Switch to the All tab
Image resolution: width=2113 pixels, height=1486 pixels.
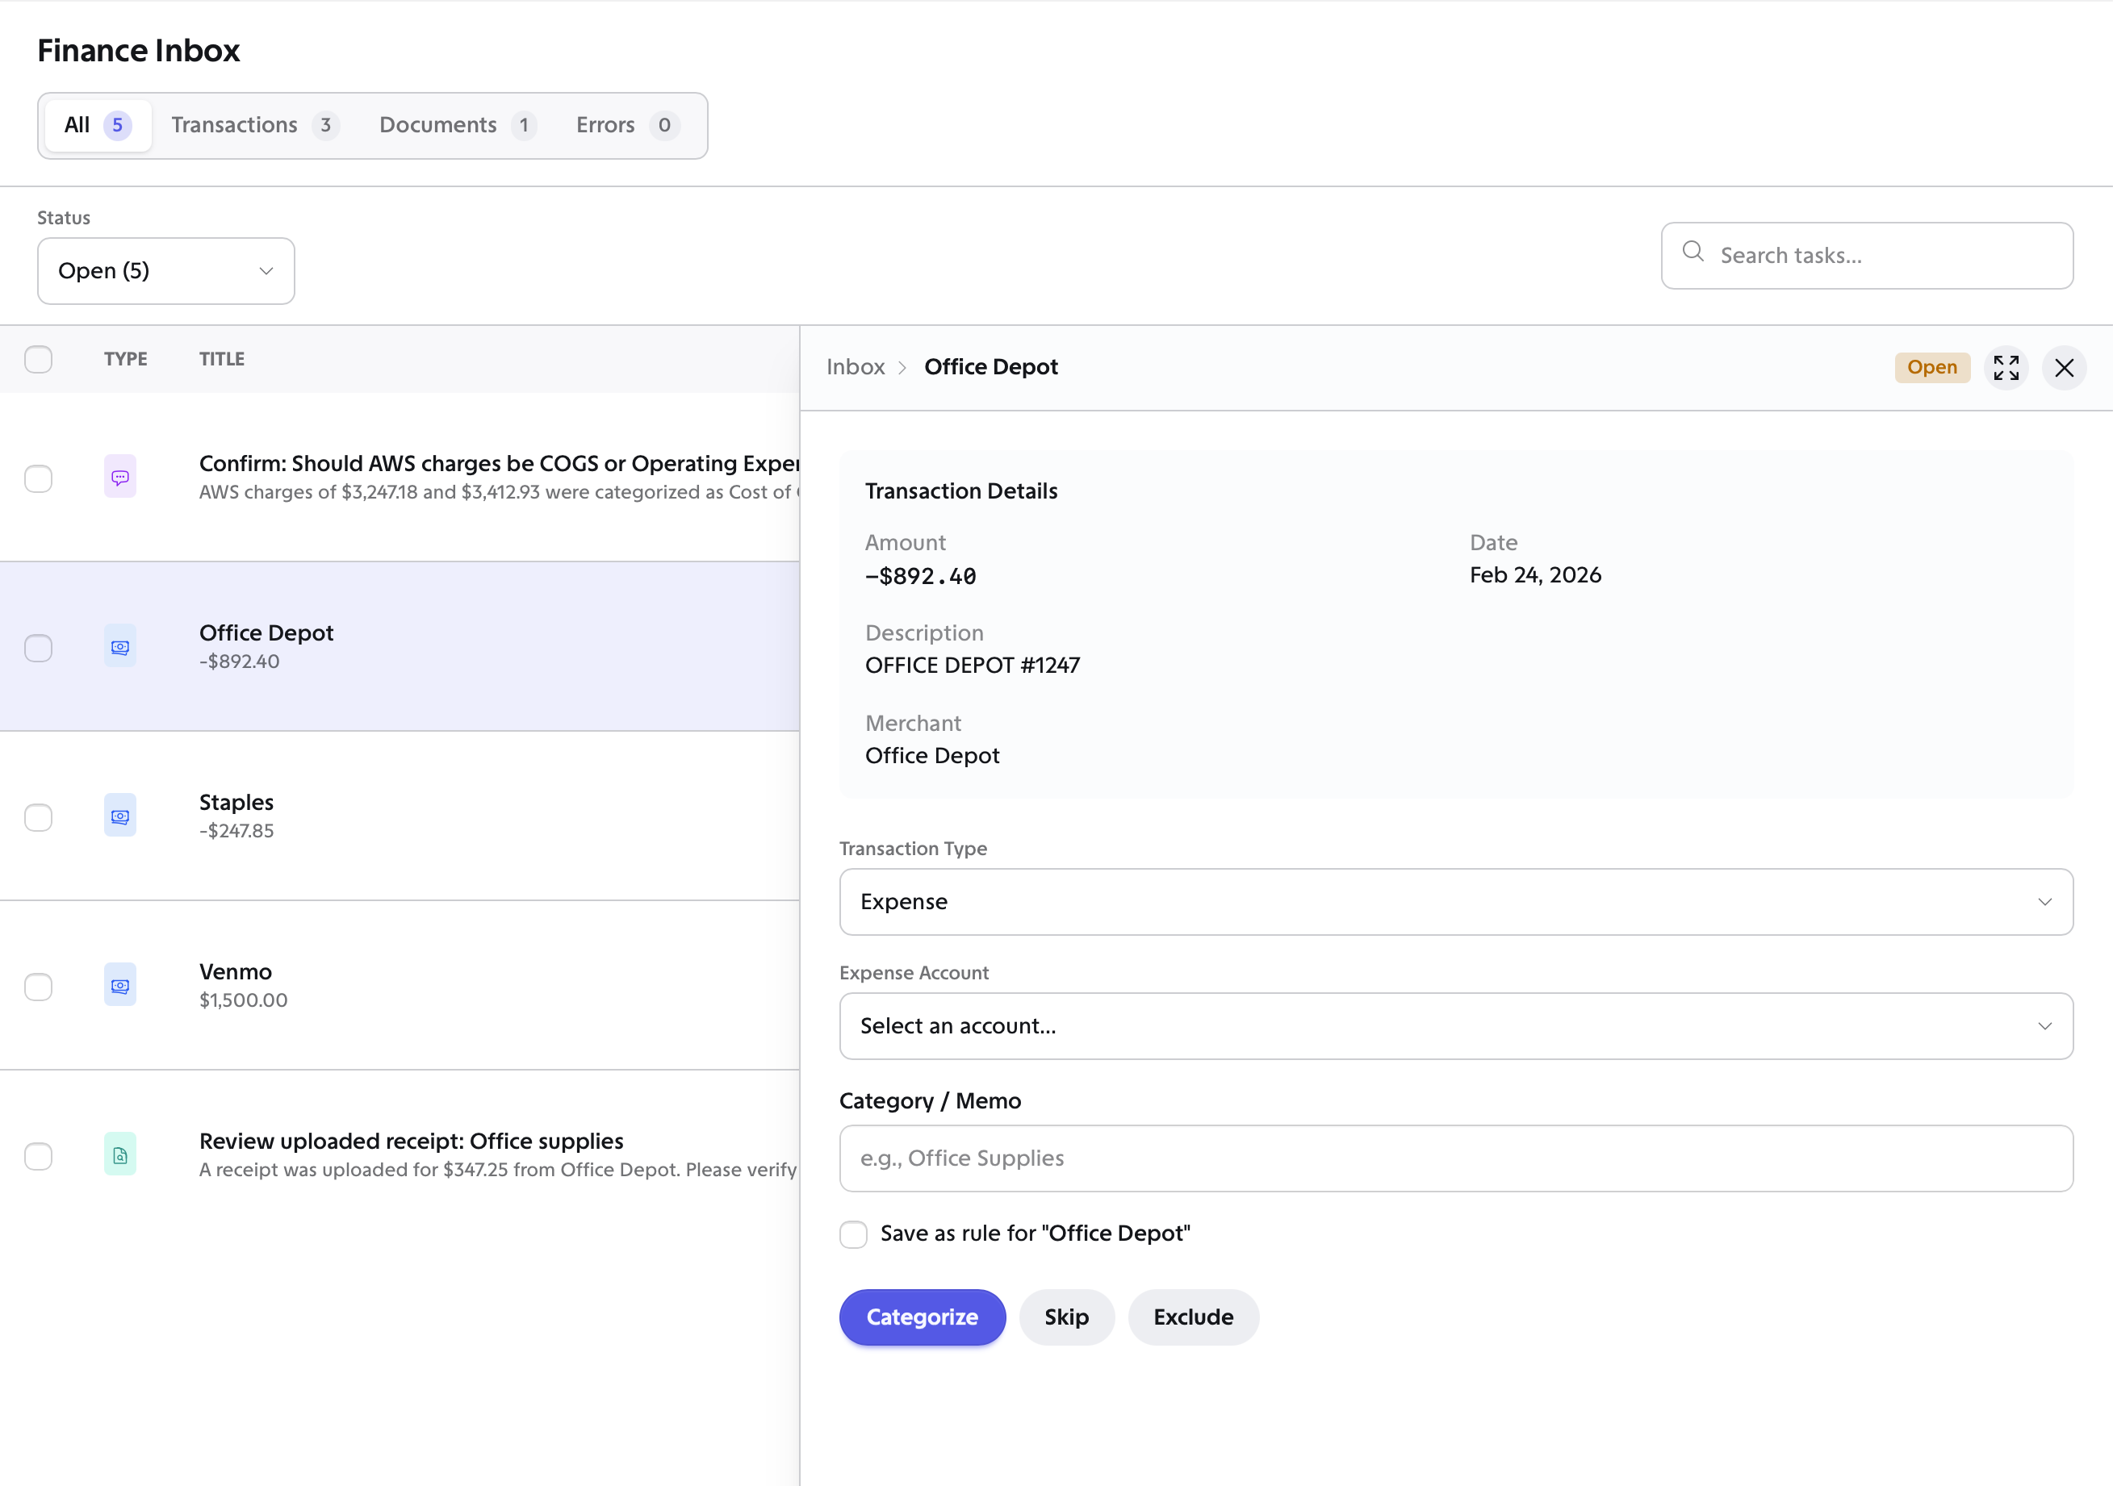98,125
